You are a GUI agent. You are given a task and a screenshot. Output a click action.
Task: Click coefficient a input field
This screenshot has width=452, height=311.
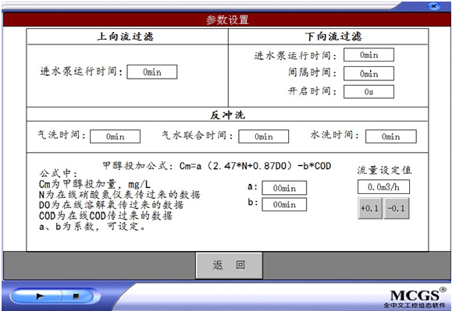(x=284, y=188)
